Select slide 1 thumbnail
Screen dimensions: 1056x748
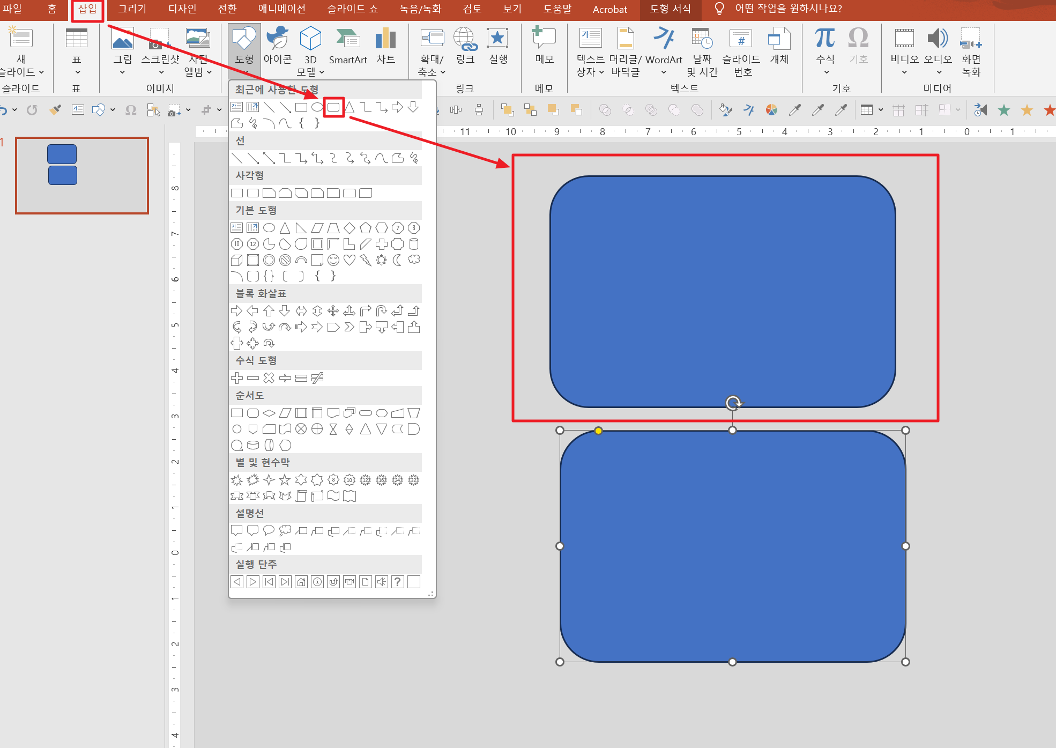82,175
